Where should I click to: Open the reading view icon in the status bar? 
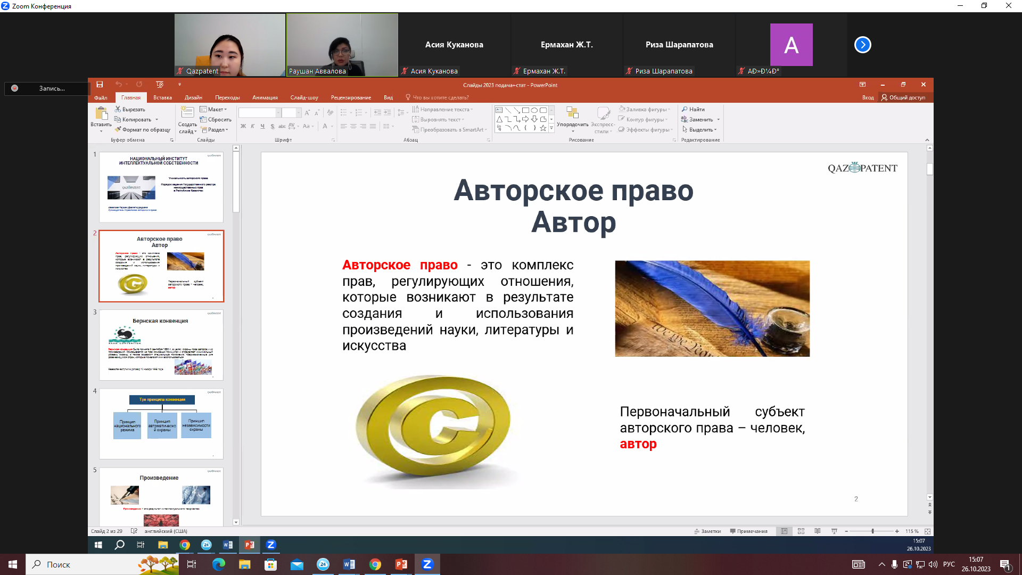tap(818, 531)
